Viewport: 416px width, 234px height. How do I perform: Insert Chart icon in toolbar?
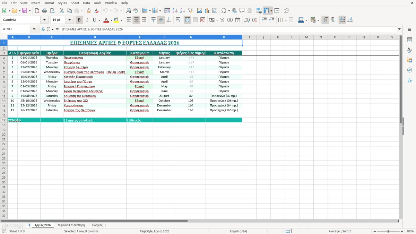pos(207,11)
